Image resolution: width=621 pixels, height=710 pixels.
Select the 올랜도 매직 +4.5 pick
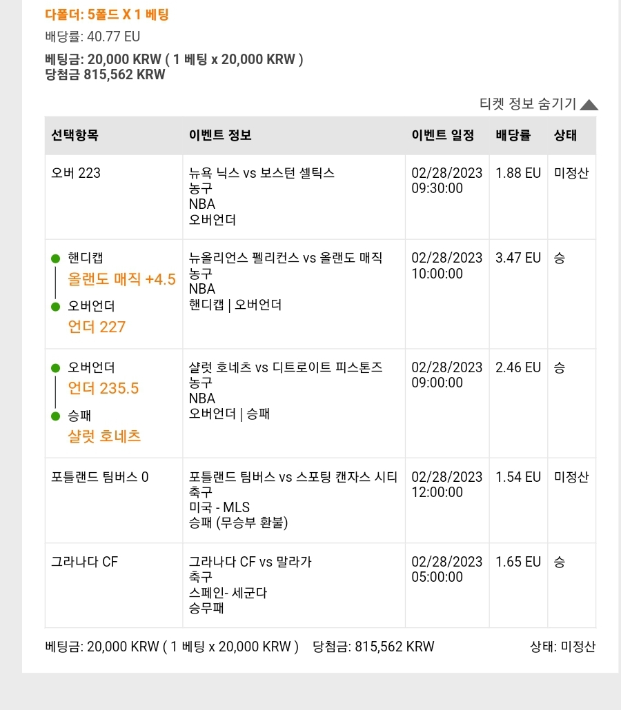click(121, 279)
